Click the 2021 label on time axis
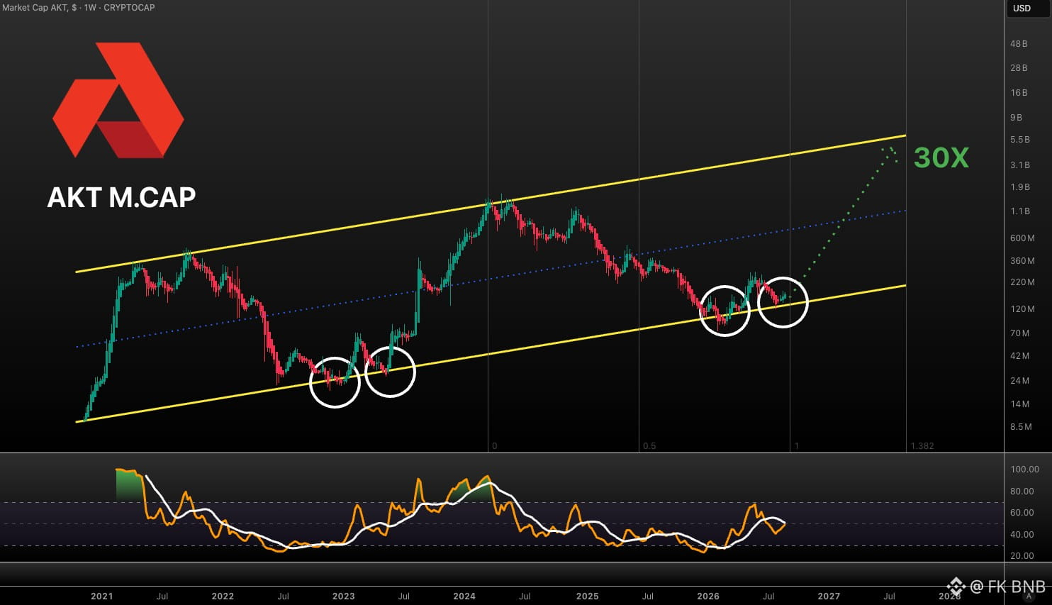Viewport: 1052px width, 605px height. [x=101, y=596]
